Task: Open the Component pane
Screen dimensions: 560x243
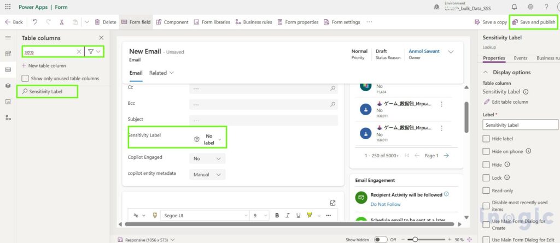Action: [x=172, y=22]
